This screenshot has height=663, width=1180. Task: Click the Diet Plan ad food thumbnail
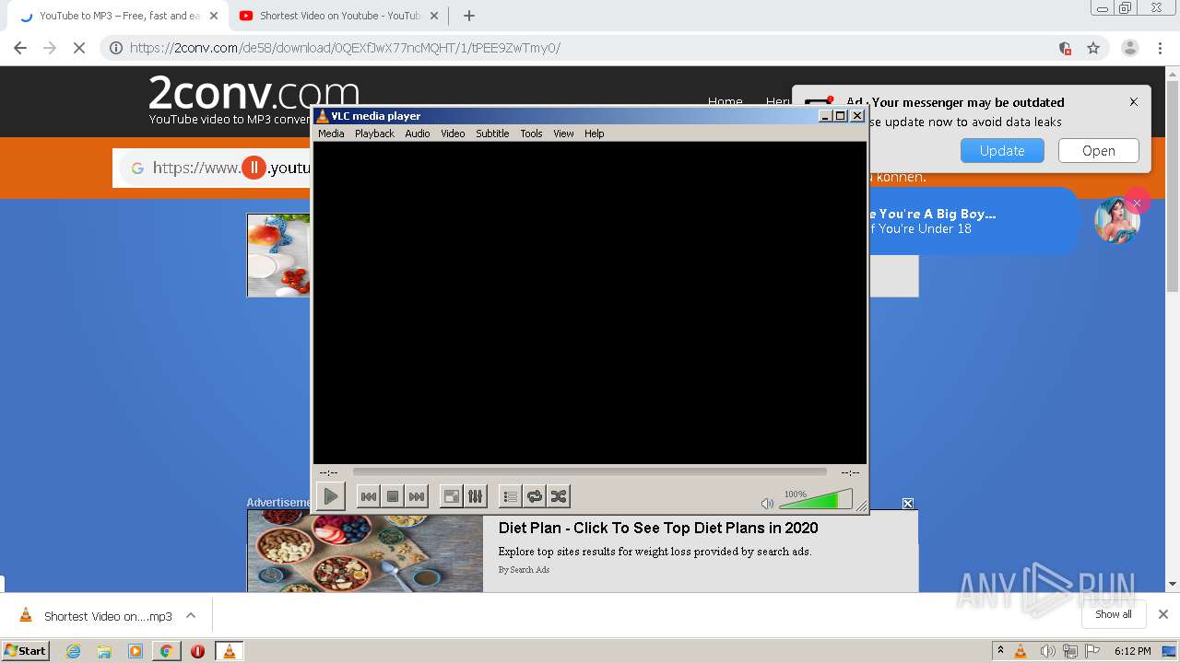pos(365,552)
